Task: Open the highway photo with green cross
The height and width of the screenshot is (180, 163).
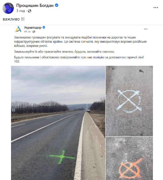Action: click(x=58, y=123)
